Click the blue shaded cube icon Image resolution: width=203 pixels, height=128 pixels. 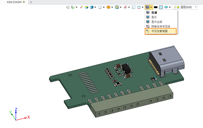tap(92, 7)
